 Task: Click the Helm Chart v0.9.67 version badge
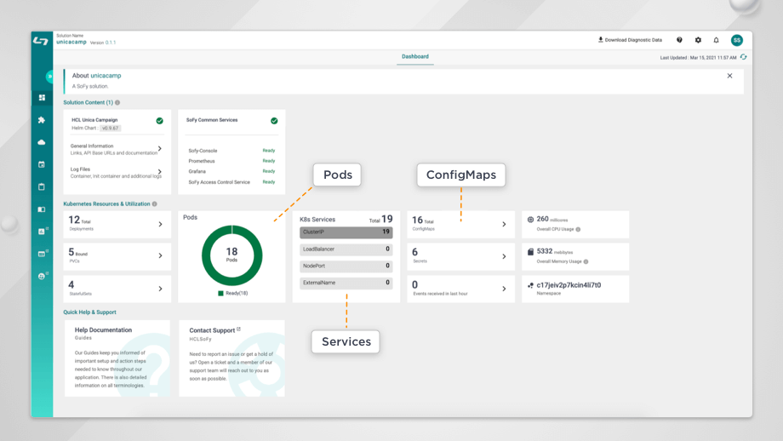point(111,128)
